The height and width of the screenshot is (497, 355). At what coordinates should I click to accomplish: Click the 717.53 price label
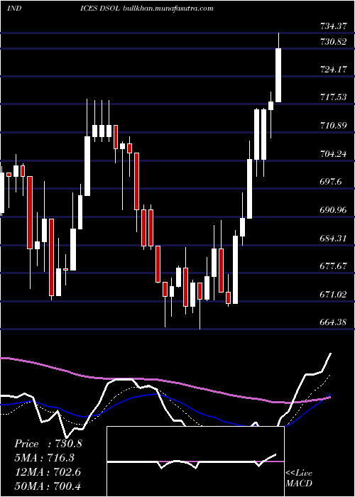coord(333,97)
